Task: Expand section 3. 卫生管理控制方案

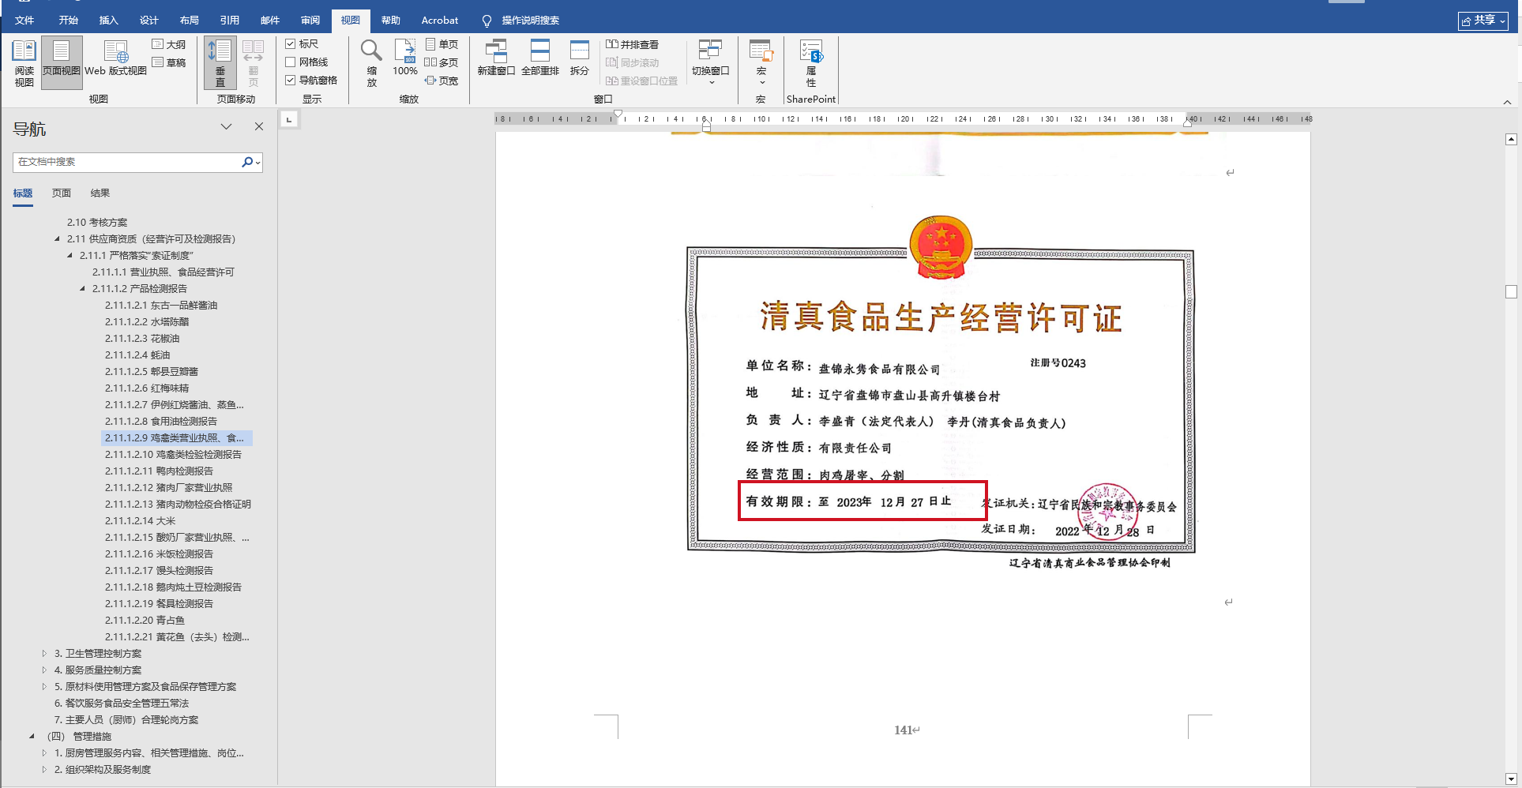Action: click(x=44, y=654)
